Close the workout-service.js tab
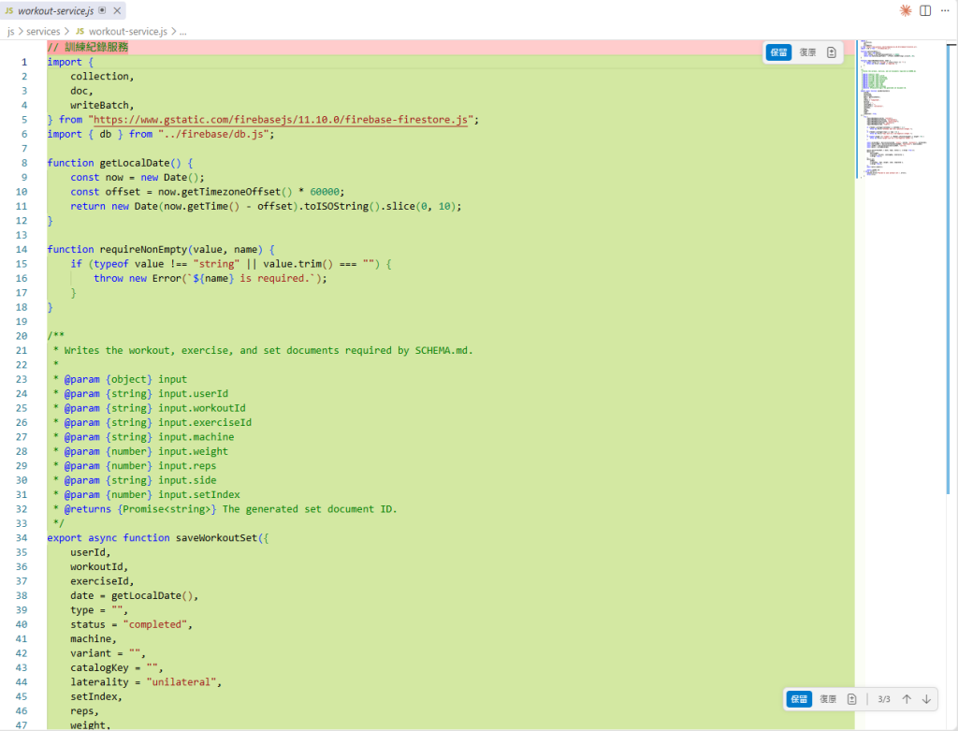The image size is (958, 731). 117,10
